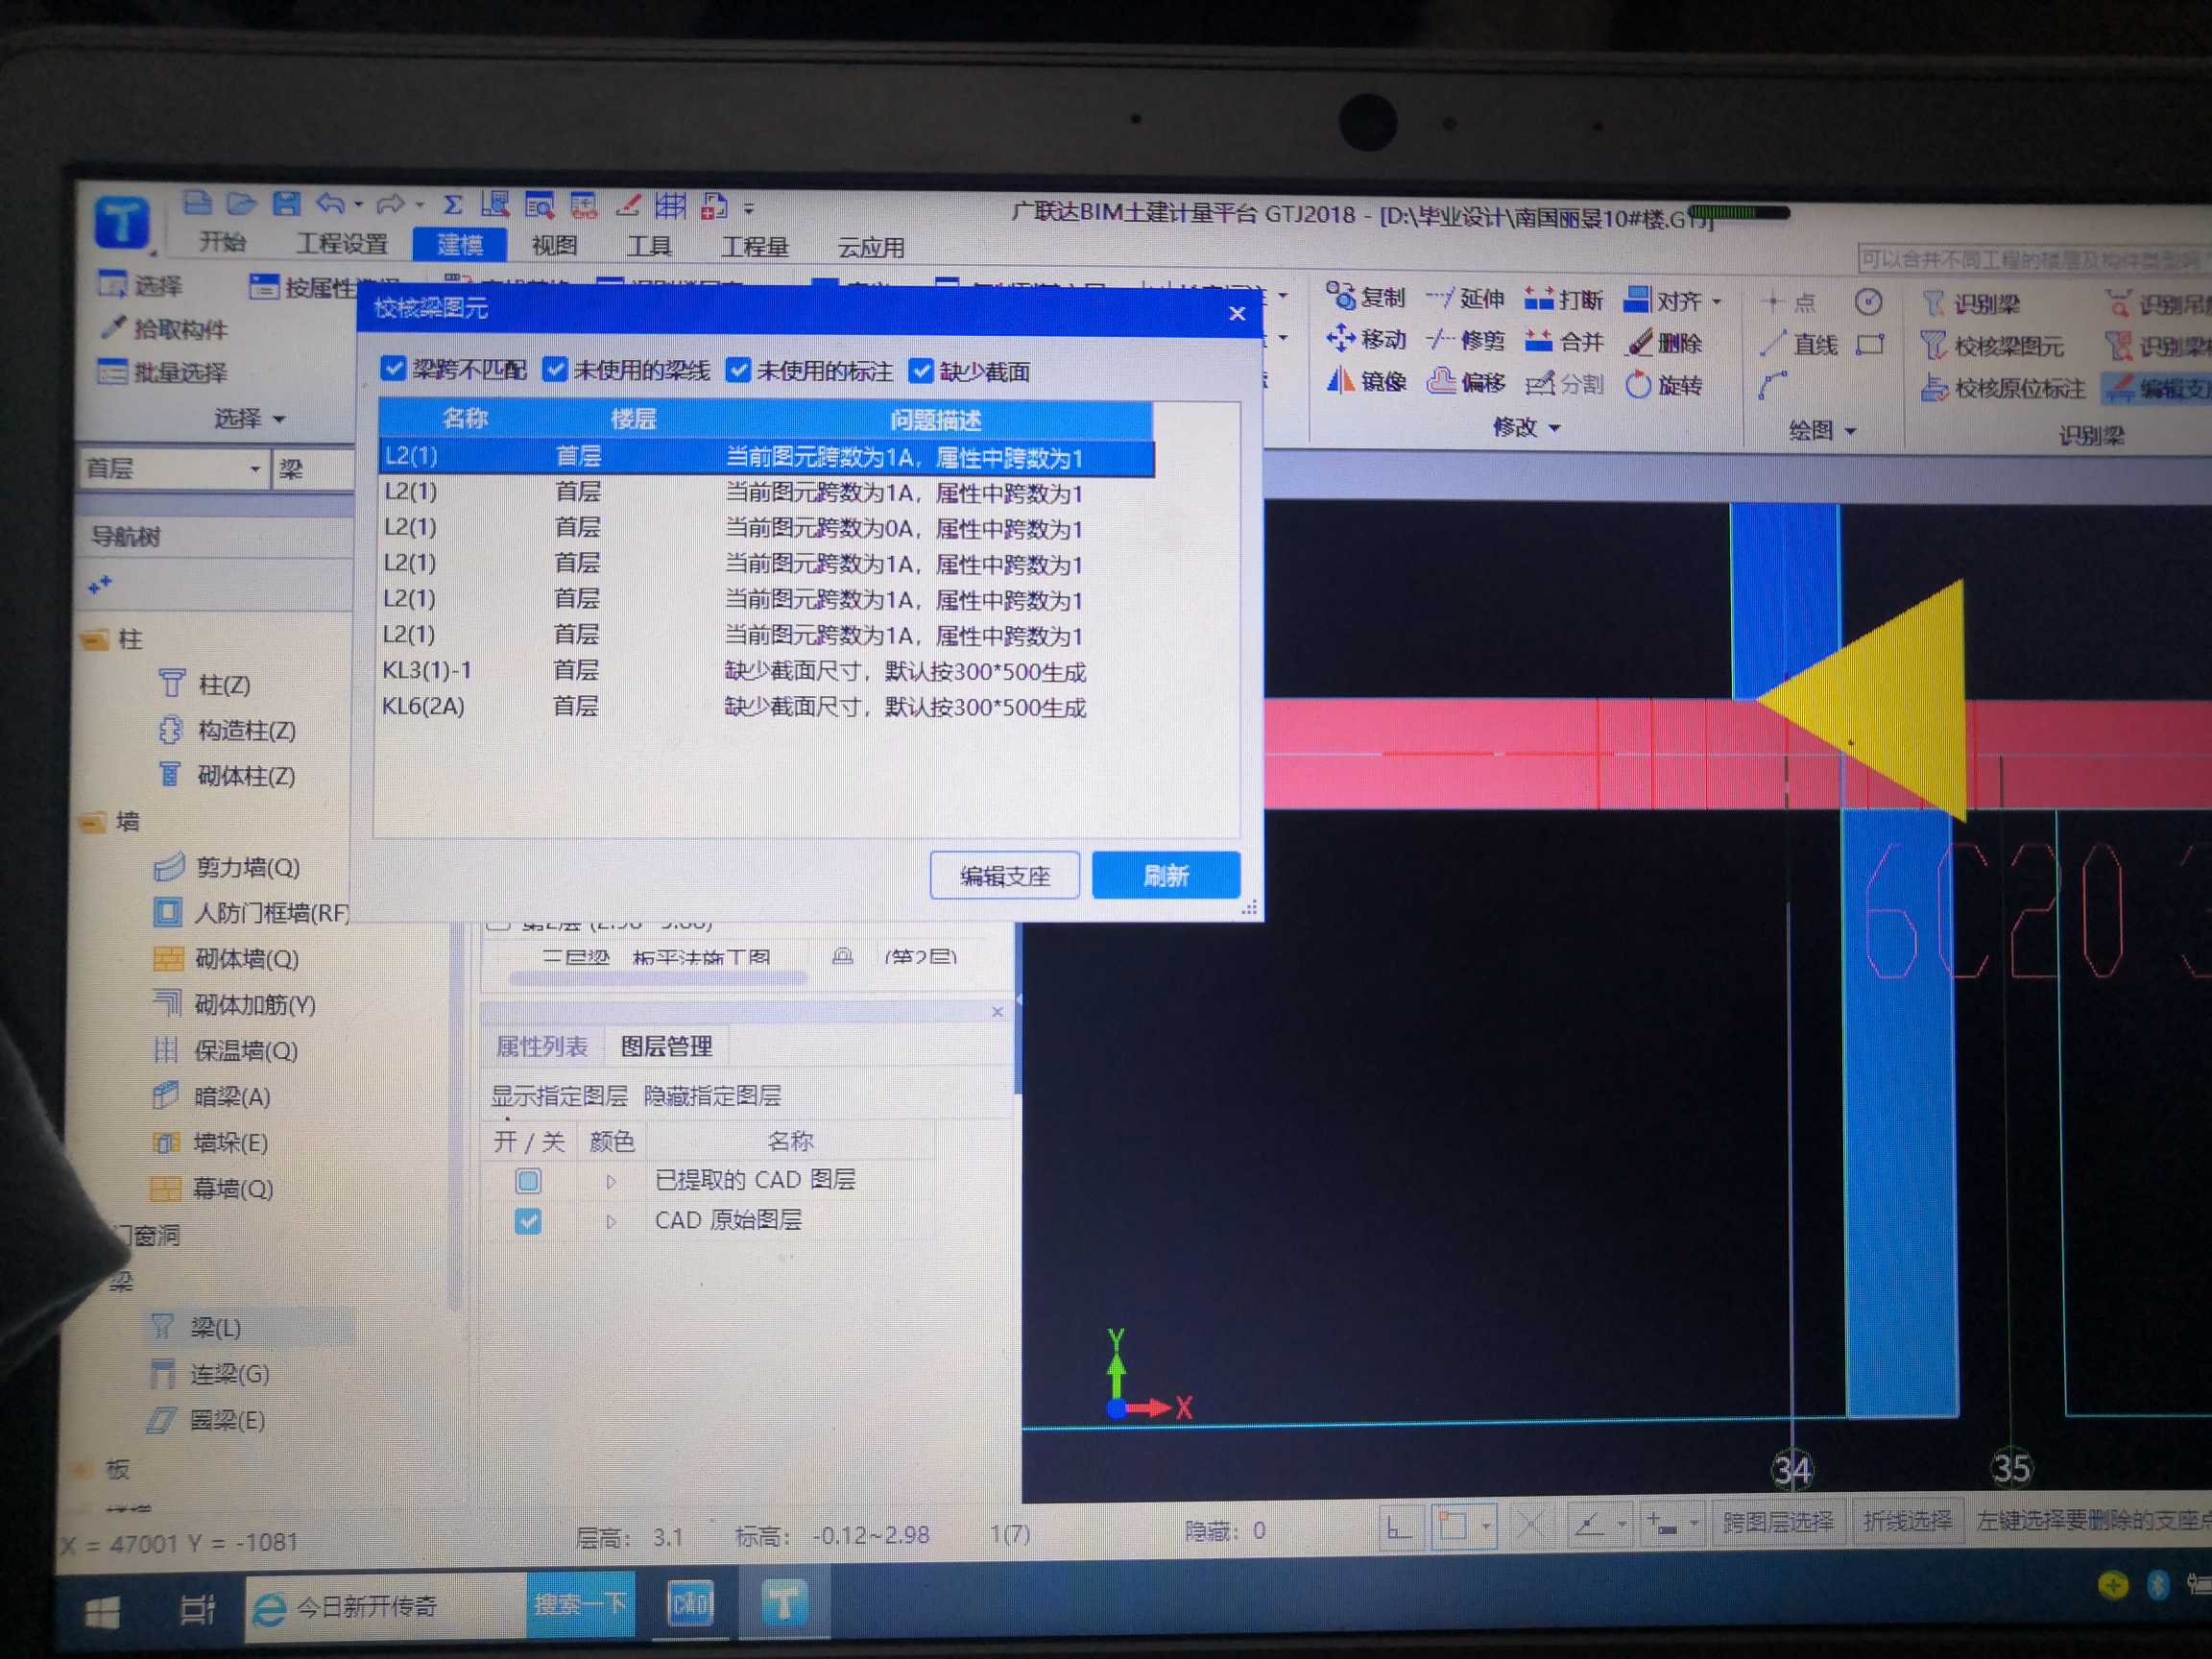Open the Folder icon in quick toolbar
2212x1659 pixels.
[241, 205]
